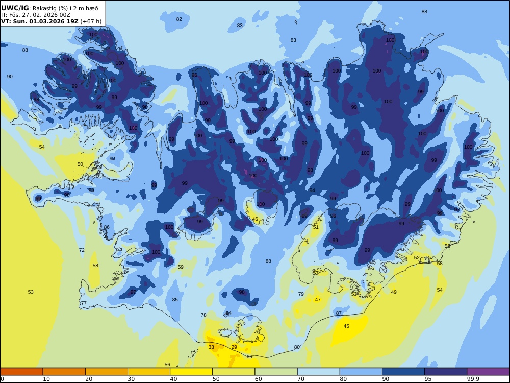This screenshot has width=510, height=383.
Task: Click the 90–95 dark blue legend swatch
Action: [x=403, y=372]
